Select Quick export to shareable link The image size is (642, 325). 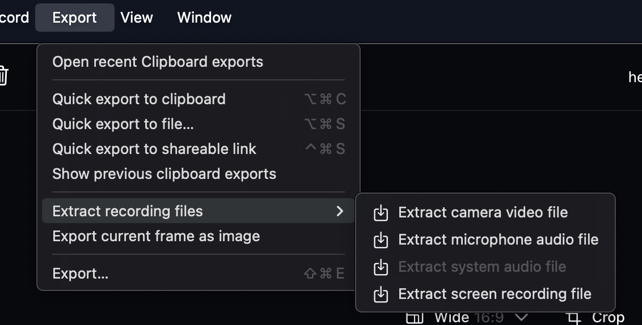[x=154, y=149]
